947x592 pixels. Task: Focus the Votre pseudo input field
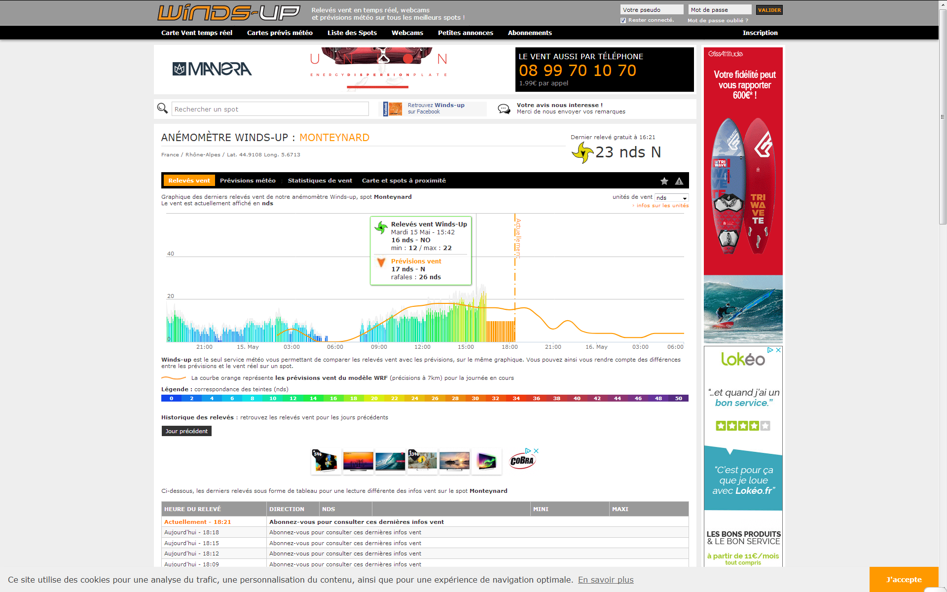pos(652,10)
